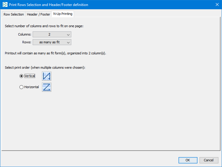Click the "Rows:" field label
Image resolution: width=222 pixels, height=167 pixels.
[27, 42]
